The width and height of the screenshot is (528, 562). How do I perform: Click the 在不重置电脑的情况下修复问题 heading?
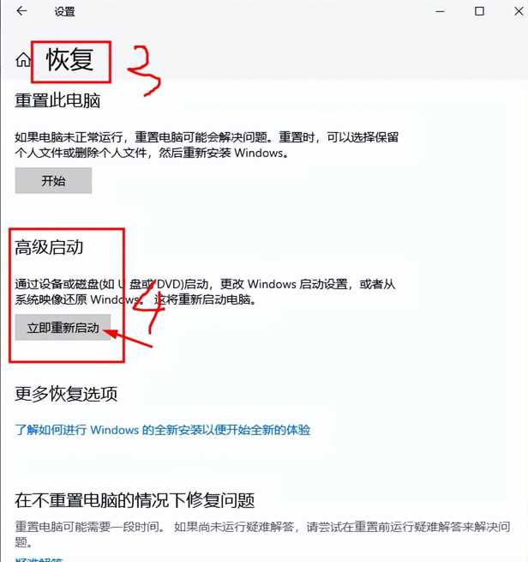[135, 500]
